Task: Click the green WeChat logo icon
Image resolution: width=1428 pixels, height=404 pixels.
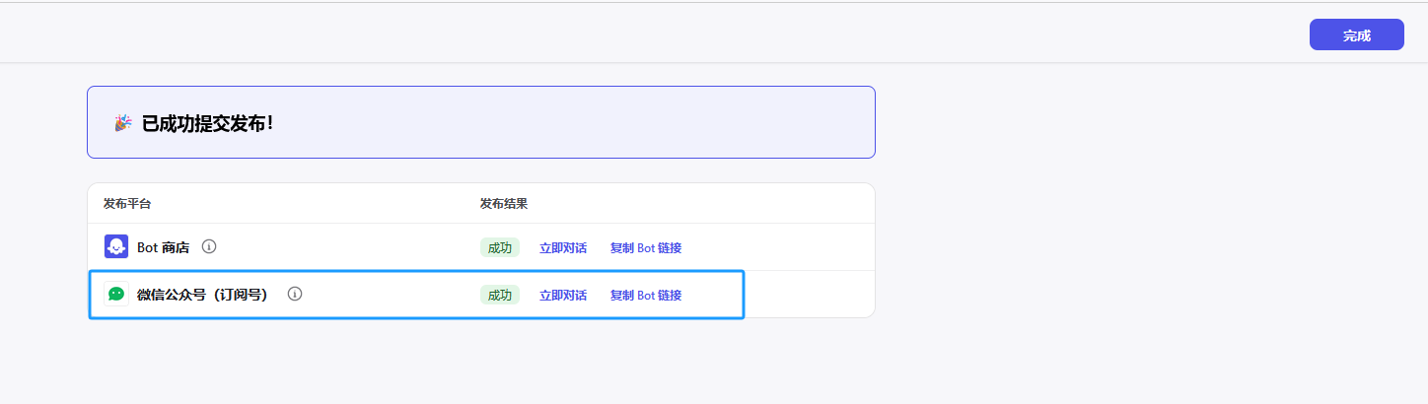Action: click(x=116, y=294)
